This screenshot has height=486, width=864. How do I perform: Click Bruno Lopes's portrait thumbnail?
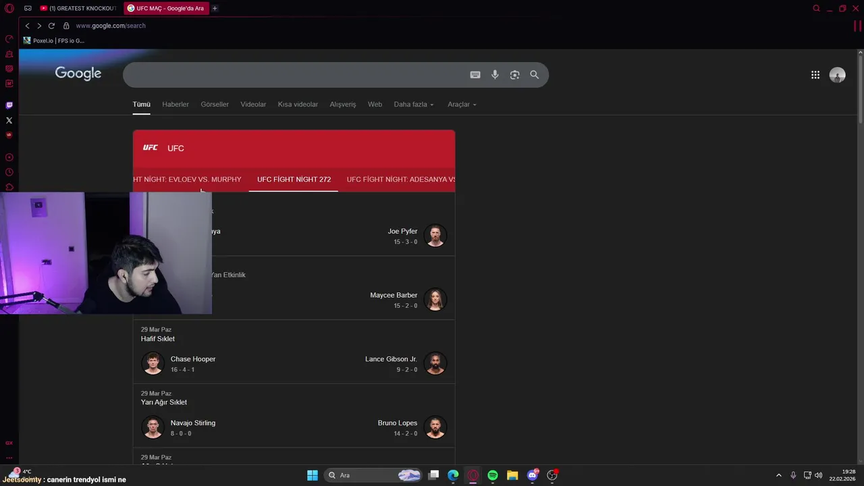435,427
